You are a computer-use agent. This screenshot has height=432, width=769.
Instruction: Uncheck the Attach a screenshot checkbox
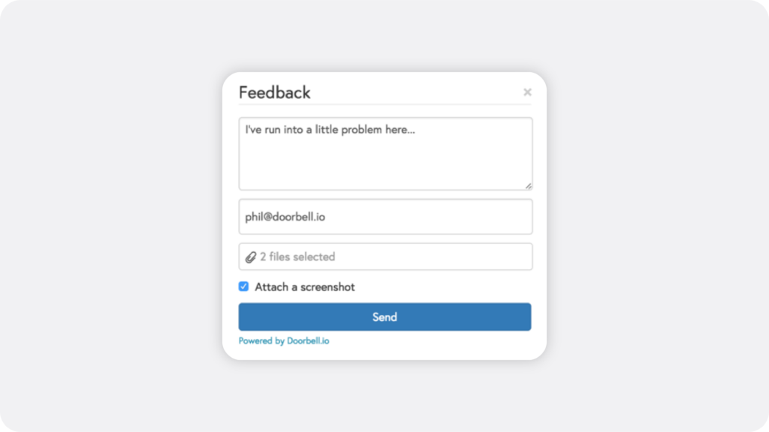pyautogui.click(x=244, y=286)
